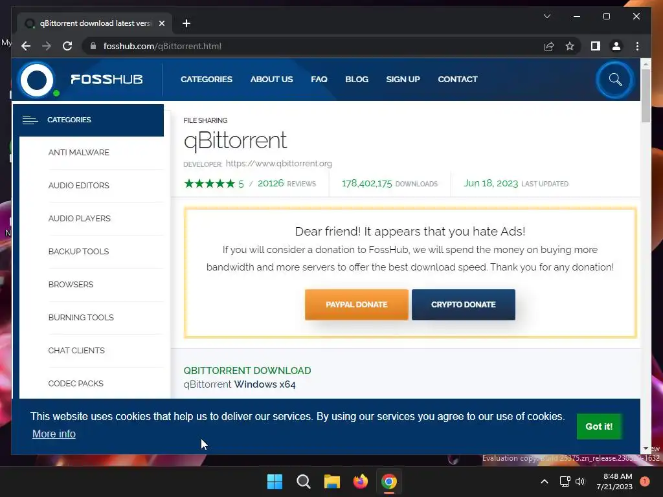This screenshot has height=497, width=663.
Task: Select CHAT CLIENTS category in sidebar
Action: 76,350
